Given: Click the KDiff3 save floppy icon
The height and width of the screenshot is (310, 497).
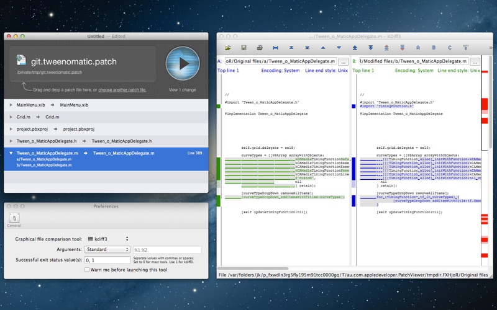Looking at the screenshot, I should 244,48.
